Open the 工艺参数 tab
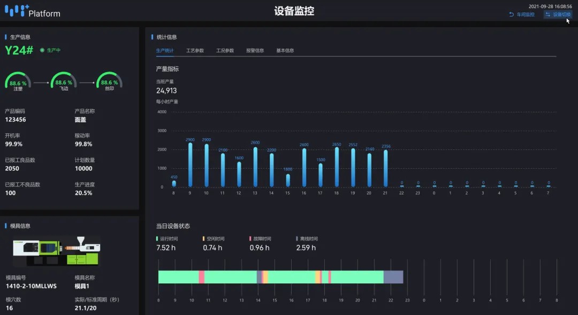 coord(195,50)
